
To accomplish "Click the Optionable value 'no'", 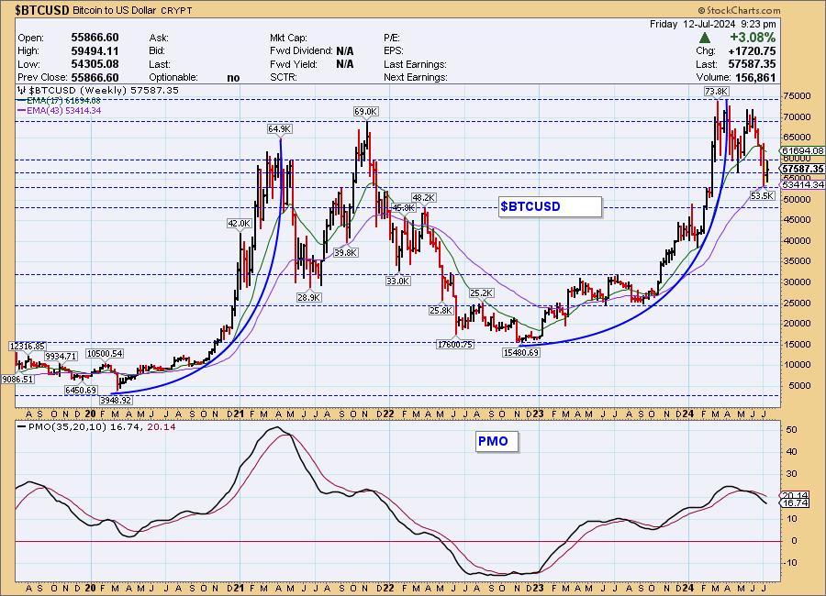I will coord(233,78).
